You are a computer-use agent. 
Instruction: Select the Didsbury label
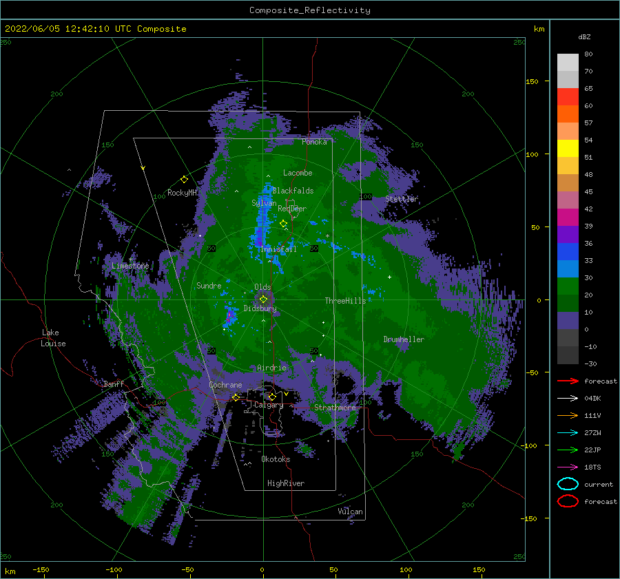(260, 308)
